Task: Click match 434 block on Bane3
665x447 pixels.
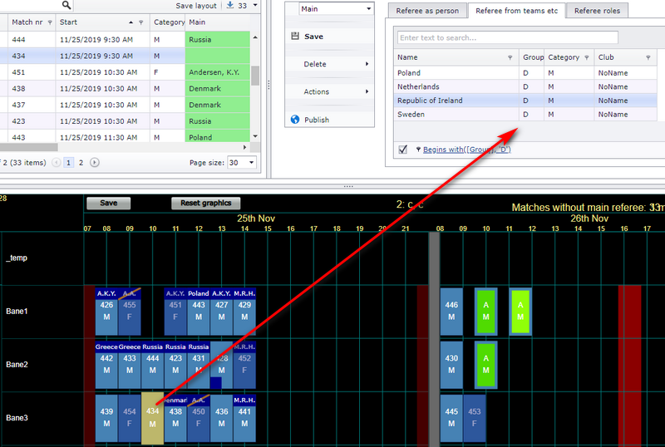Action: (x=152, y=418)
